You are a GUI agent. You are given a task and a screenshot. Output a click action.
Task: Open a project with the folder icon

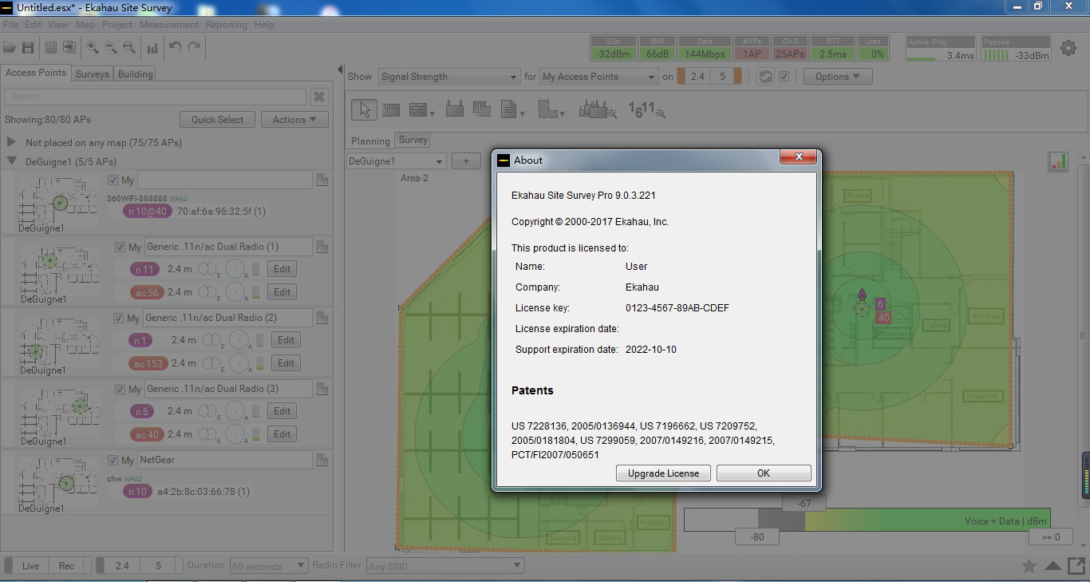point(10,47)
